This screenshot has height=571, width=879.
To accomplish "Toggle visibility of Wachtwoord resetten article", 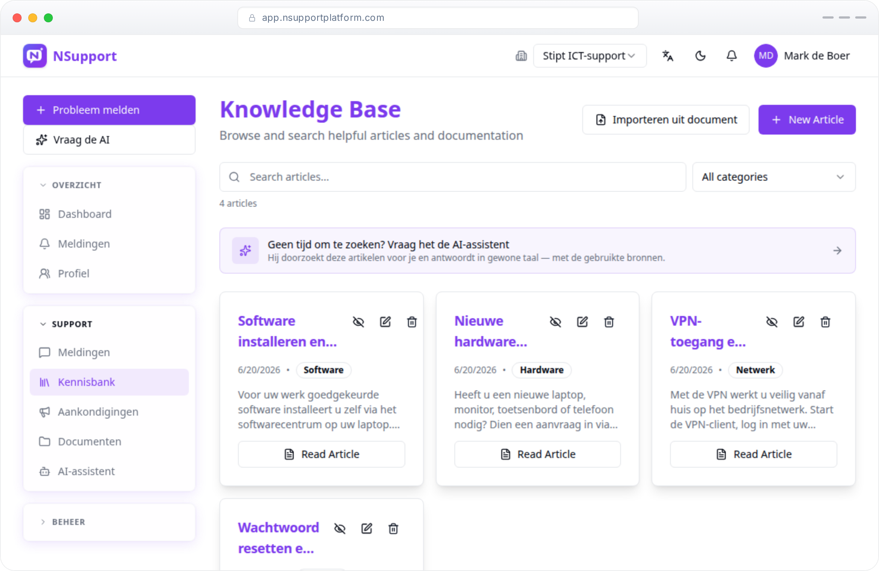I will 340,528.
